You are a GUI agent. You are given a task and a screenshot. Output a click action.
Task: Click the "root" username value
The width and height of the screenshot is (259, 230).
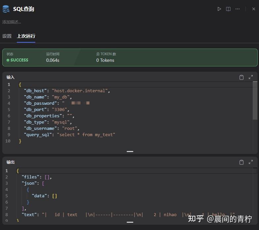[x=70, y=129]
